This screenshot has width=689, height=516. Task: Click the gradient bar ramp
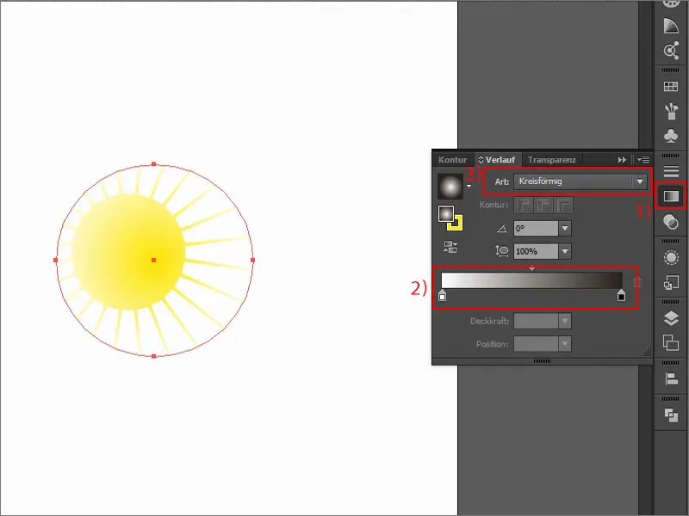[x=531, y=280]
